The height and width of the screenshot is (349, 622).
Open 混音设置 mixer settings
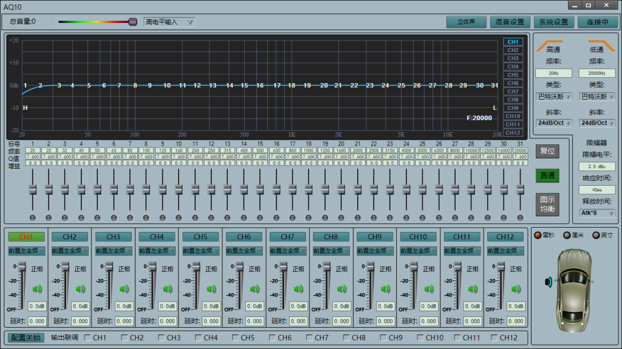[510, 22]
